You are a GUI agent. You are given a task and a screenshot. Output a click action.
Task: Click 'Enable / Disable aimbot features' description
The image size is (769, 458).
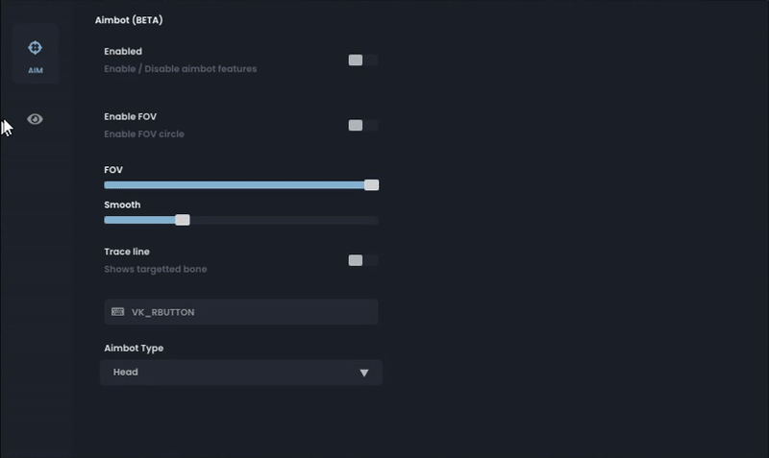coord(181,69)
